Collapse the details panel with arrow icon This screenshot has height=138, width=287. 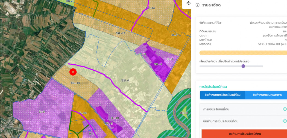pos(189,3)
